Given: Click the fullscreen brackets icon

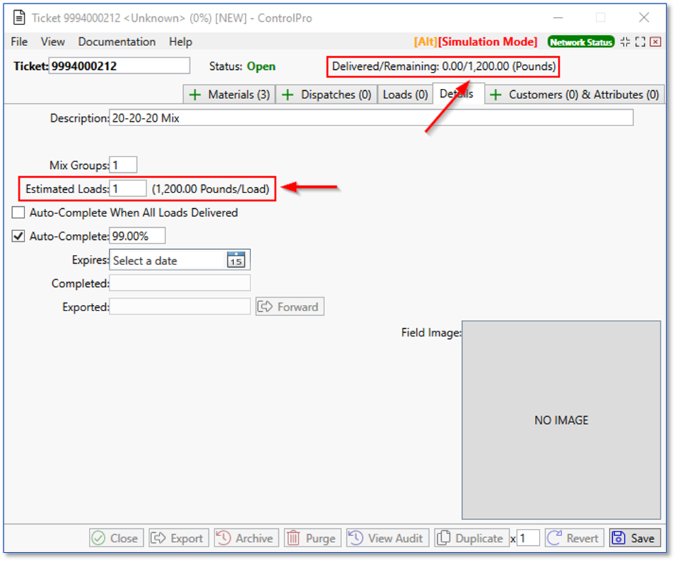Looking at the screenshot, I should coord(640,42).
